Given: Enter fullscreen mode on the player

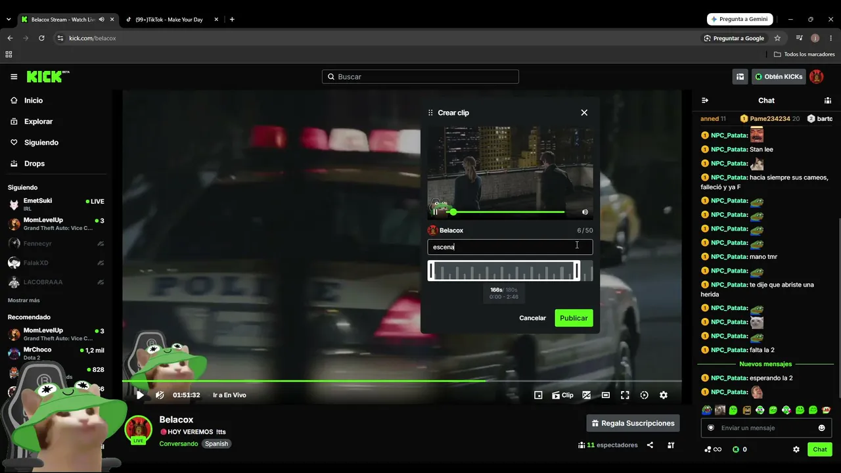Looking at the screenshot, I should pyautogui.click(x=625, y=395).
